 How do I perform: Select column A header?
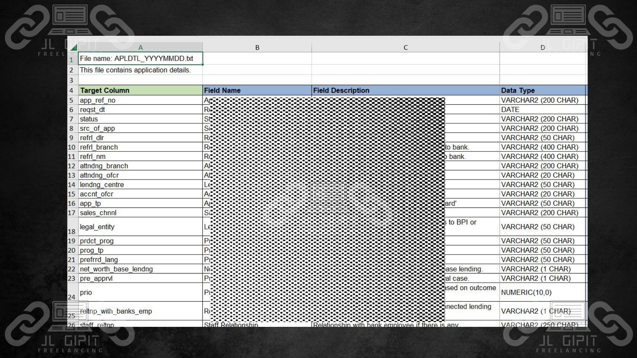140,47
